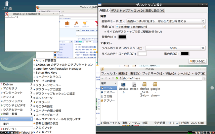This screenshot has height=134, width=215.
Task: Click the ヤフオク auction hammer icon
Action: coord(76,23)
